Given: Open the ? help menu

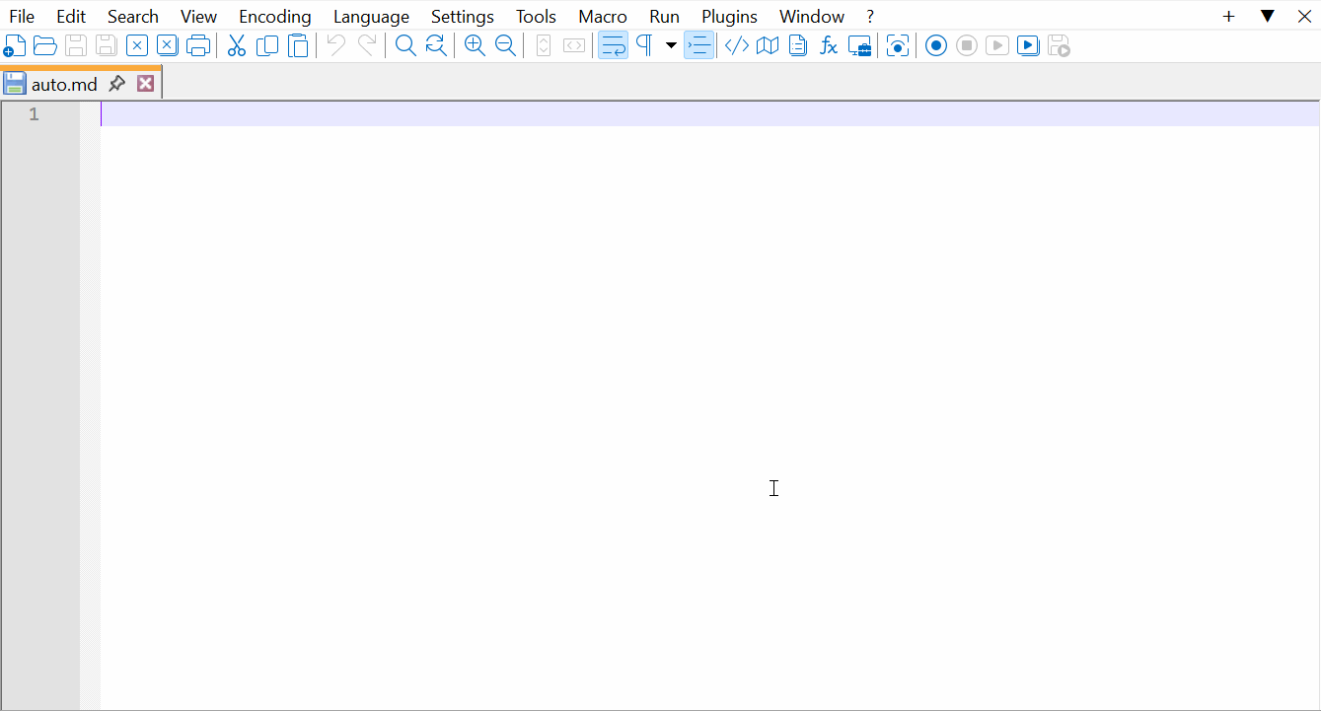Looking at the screenshot, I should [870, 16].
